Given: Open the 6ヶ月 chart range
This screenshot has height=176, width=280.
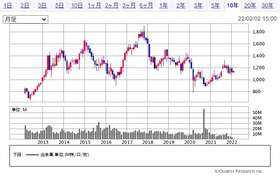Looking at the screenshot, I should pos(146,5).
